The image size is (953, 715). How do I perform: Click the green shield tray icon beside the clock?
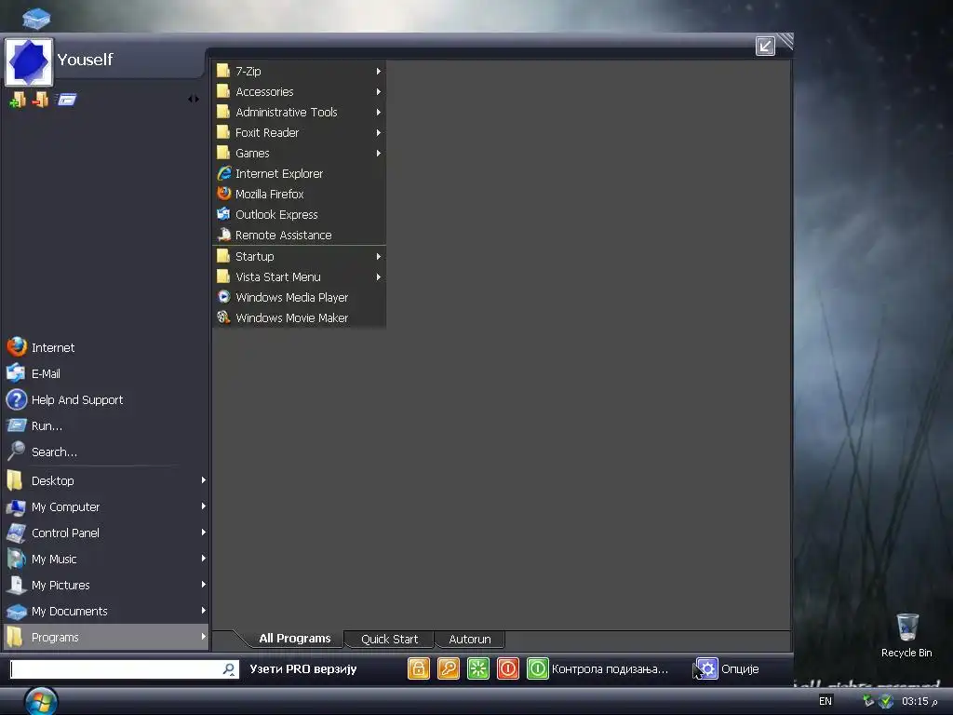click(886, 701)
